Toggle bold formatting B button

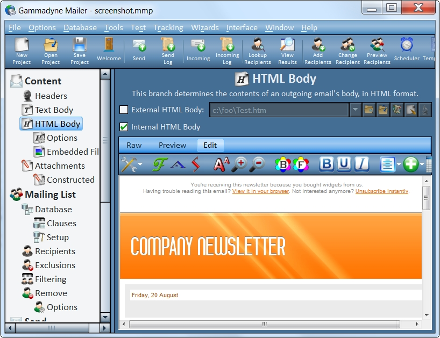(x=327, y=164)
